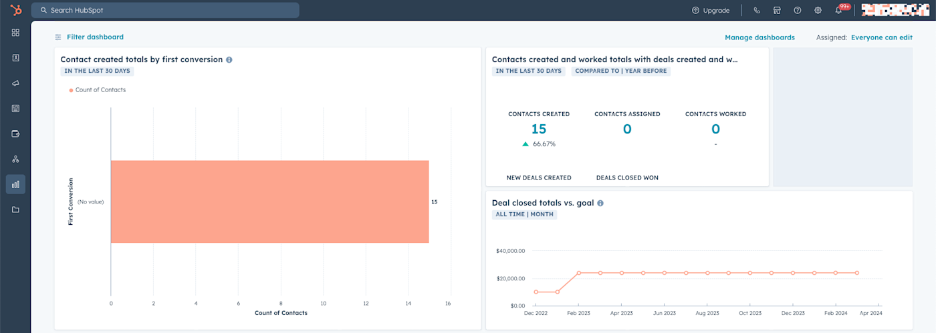936x333 pixels.
Task: Open the workspaces grid icon in sidebar
Action: tap(15, 32)
